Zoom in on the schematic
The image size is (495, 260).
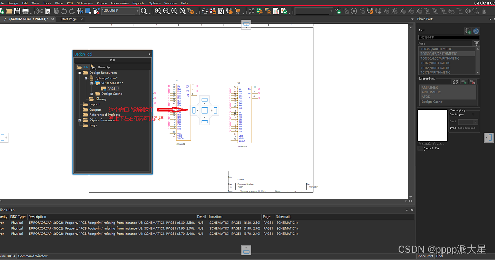(158, 12)
